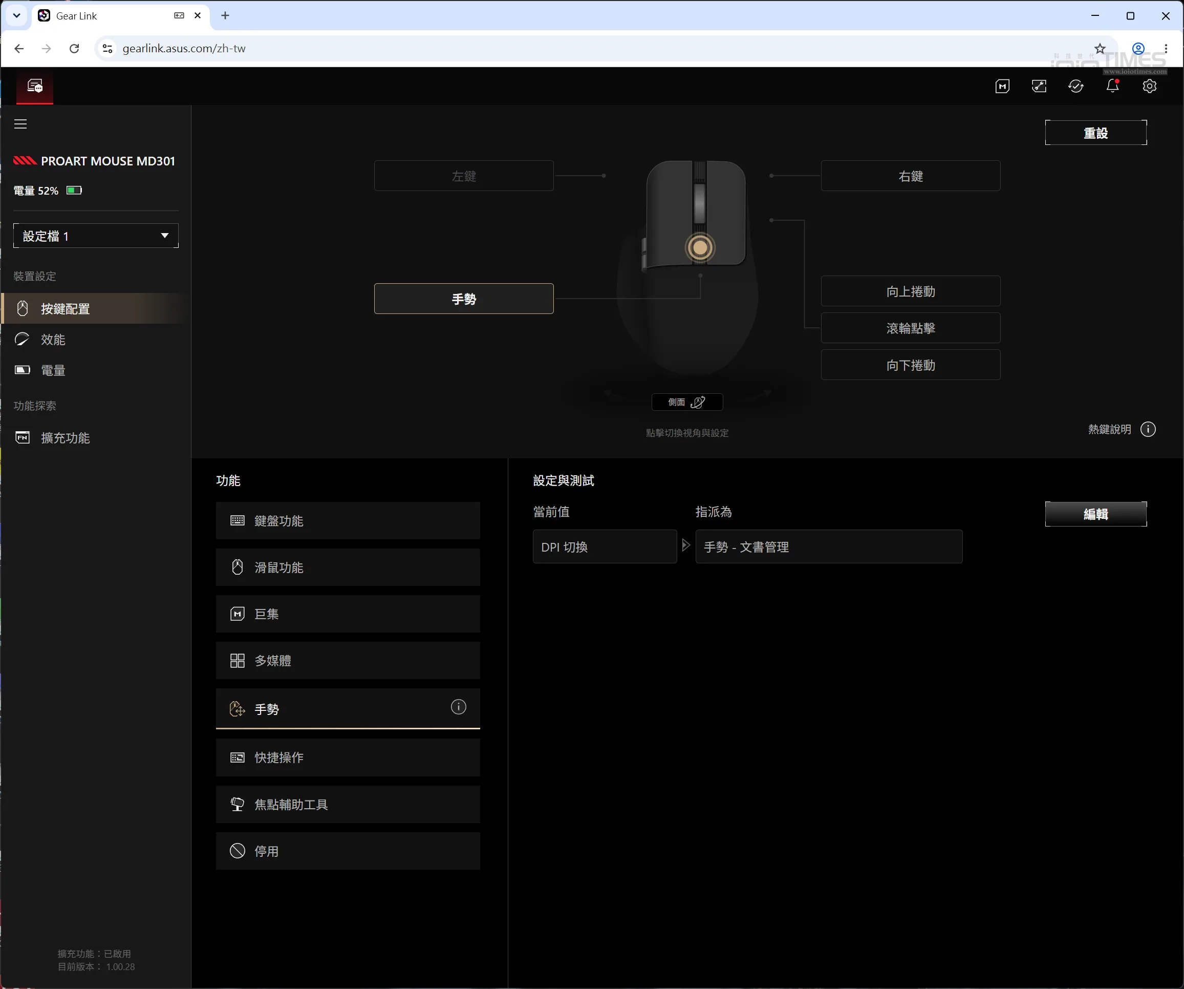This screenshot has height=989, width=1184.
Task: Select 停用 function category
Action: coord(348,851)
